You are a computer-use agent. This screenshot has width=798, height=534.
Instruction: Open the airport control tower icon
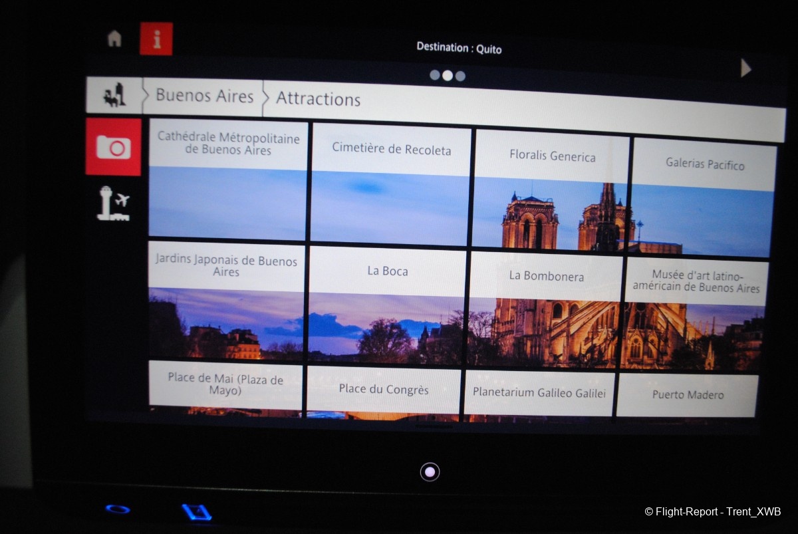coord(113,203)
